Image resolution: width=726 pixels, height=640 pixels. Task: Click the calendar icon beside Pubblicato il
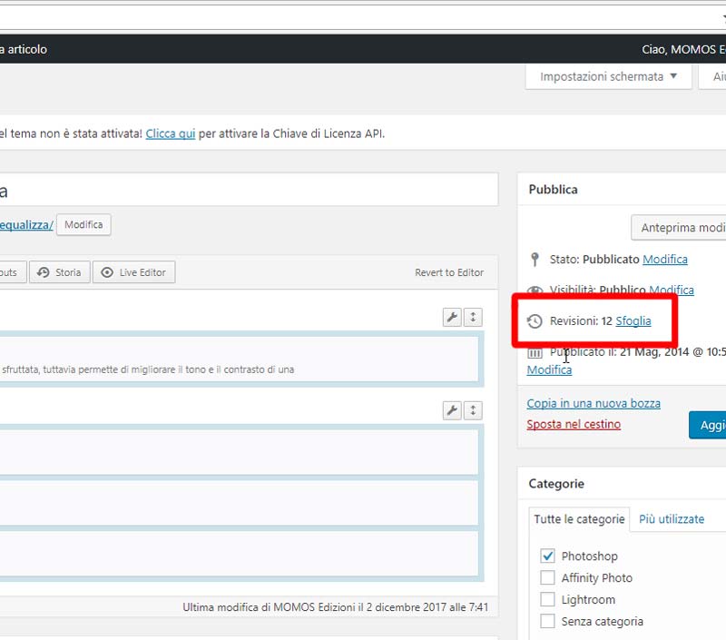click(535, 353)
